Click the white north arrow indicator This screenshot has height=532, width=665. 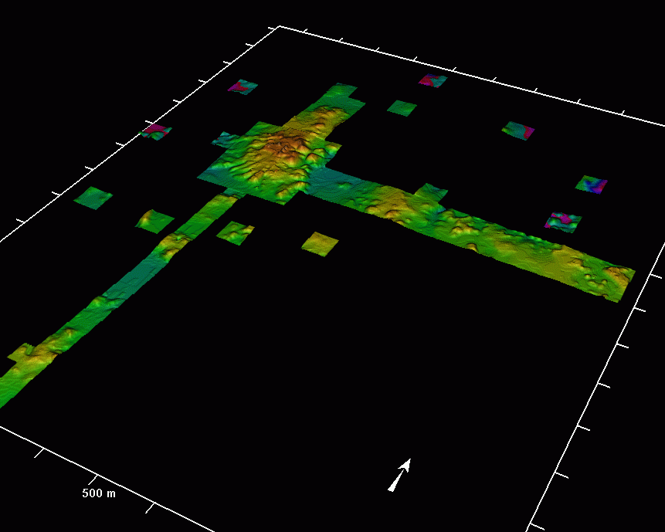point(399,475)
